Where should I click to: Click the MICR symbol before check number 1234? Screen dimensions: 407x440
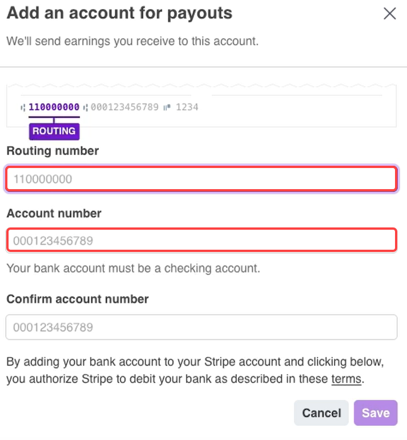pos(167,107)
